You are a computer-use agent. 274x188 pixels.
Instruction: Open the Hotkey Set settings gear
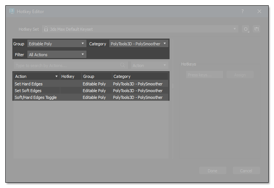(246, 29)
